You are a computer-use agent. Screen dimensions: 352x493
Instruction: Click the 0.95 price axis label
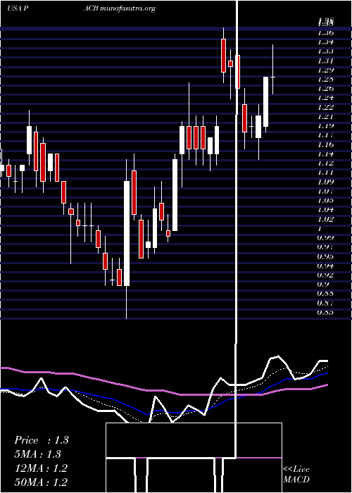(325, 256)
